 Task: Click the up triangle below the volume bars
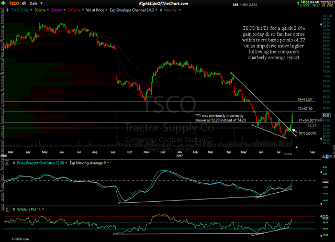point(297,147)
